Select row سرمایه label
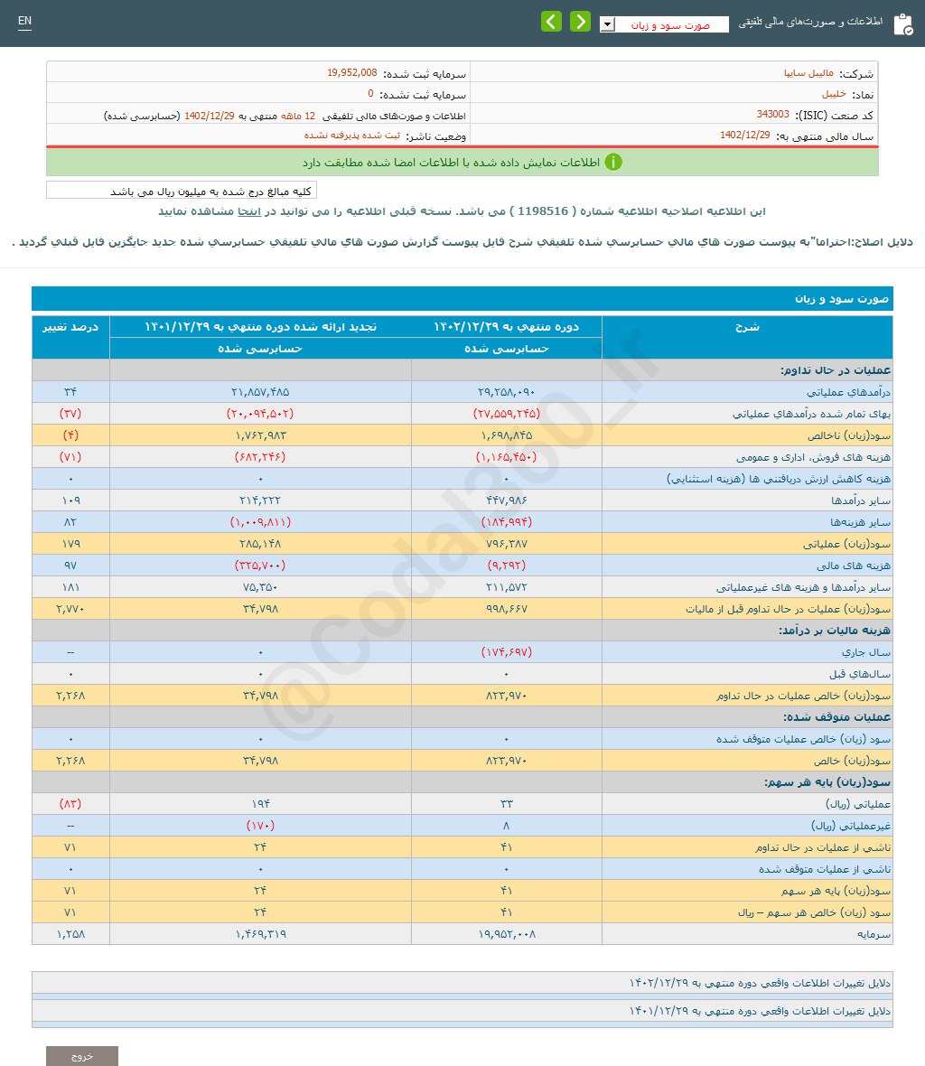This screenshot has height=1066, width=925. [874, 934]
